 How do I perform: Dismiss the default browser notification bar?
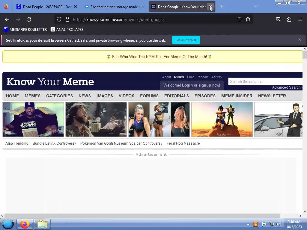tap(300, 40)
